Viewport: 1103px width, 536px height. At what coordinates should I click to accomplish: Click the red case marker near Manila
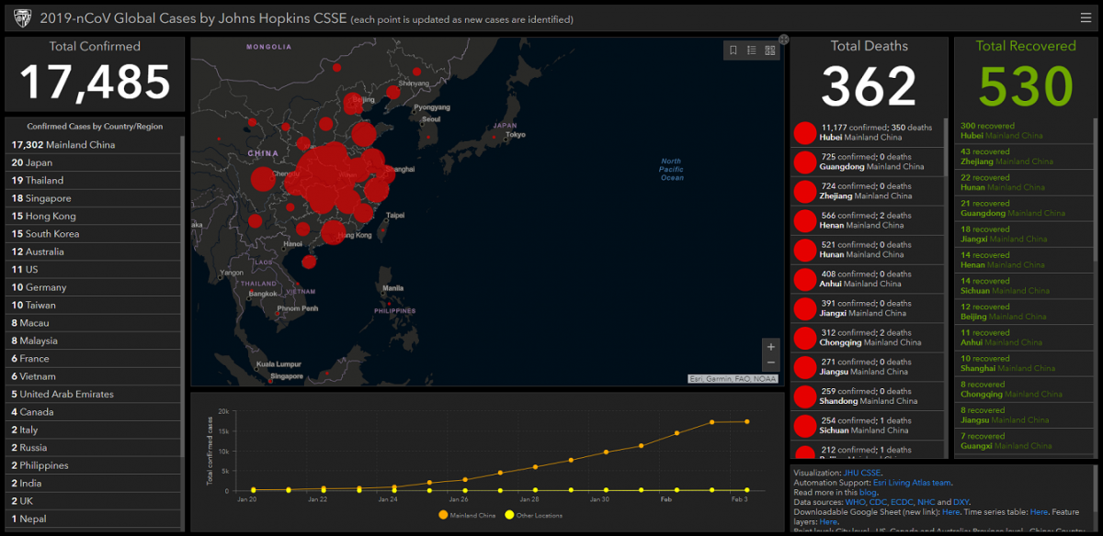[x=391, y=302]
